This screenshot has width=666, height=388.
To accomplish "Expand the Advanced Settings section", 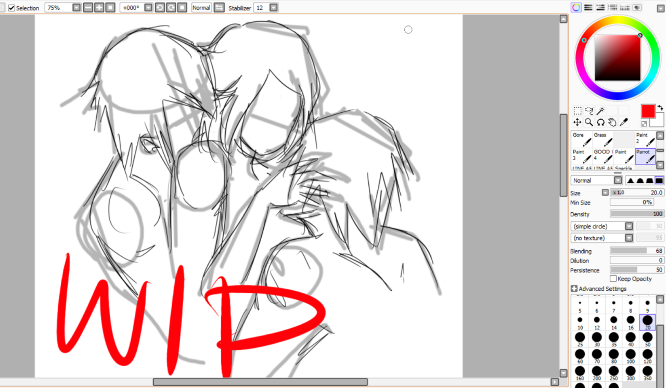I will click(574, 289).
